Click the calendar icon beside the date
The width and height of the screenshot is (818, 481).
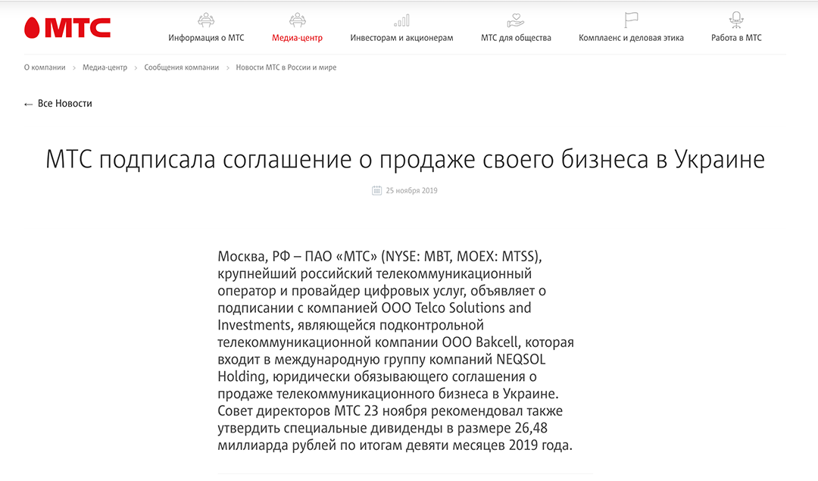click(376, 190)
